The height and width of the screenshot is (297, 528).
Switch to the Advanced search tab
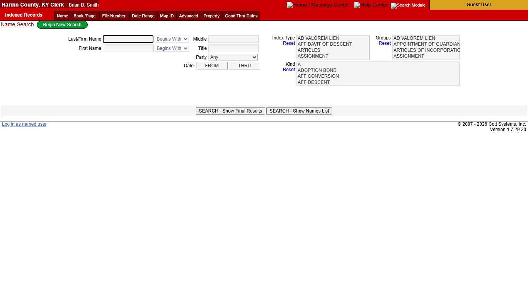coord(188,16)
